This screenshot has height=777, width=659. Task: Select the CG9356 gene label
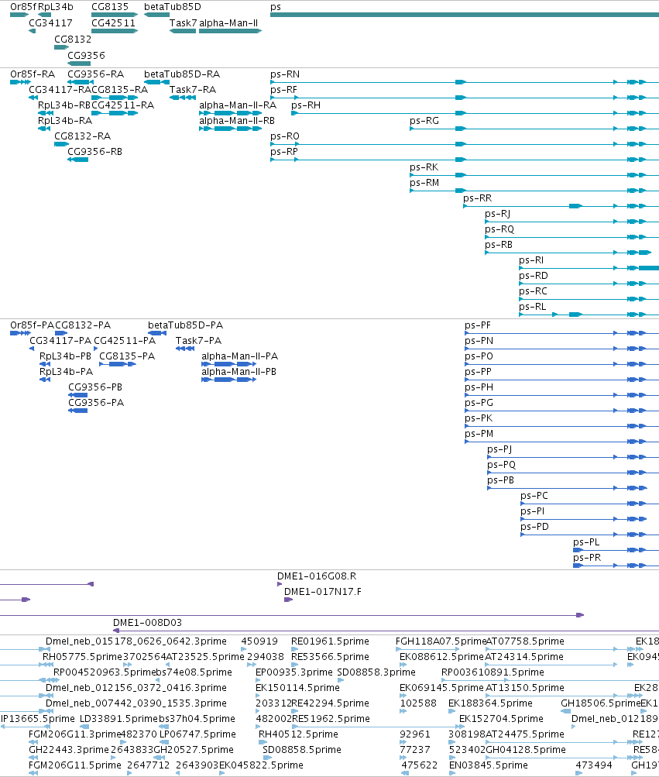(x=86, y=55)
